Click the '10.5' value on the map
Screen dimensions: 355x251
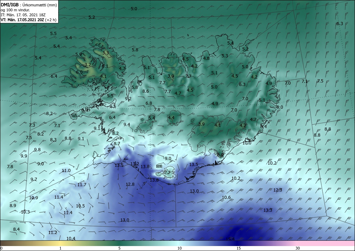pyautogui.click(x=80, y=206)
